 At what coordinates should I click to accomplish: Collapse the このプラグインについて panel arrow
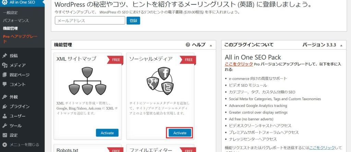tap(341, 45)
